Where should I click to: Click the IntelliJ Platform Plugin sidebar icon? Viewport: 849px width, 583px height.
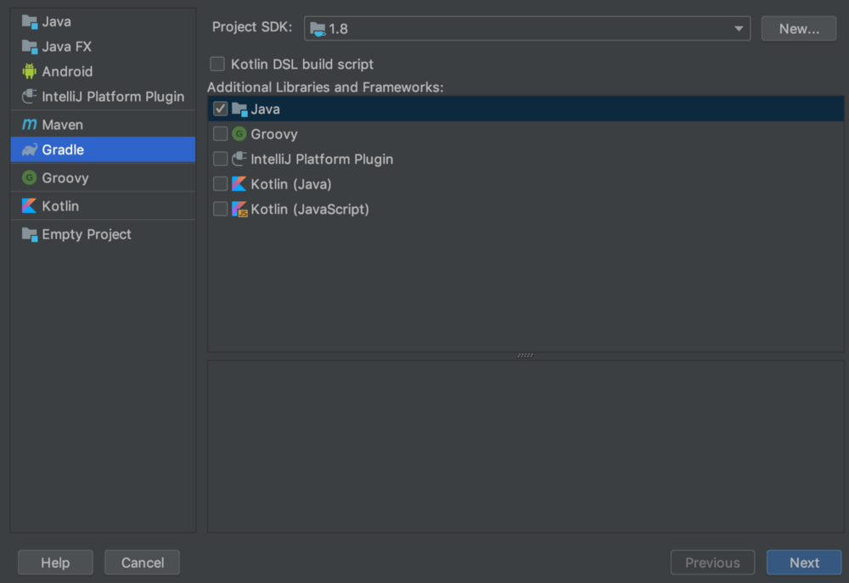click(30, 97)
